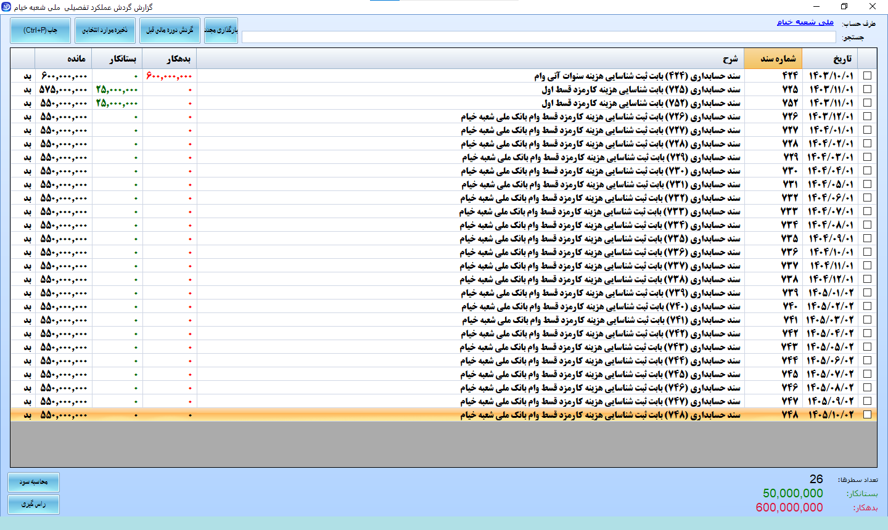Click description cell of voucher ۷۲۷
The width and height of the screenshot is (888, 530).
(471, 130)
